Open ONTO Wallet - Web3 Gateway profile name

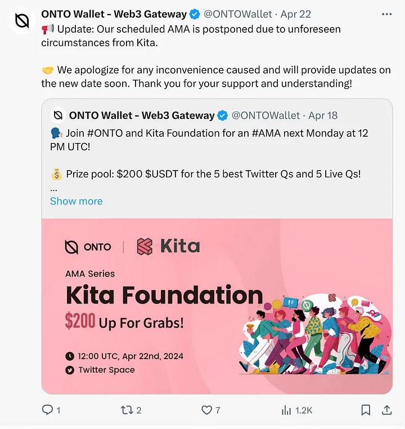pos(114,14)
